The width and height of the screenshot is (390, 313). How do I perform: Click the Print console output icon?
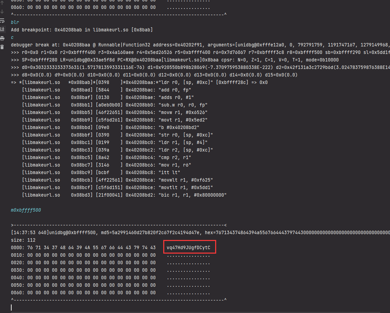pyautogui.click(x=2, y=38)
